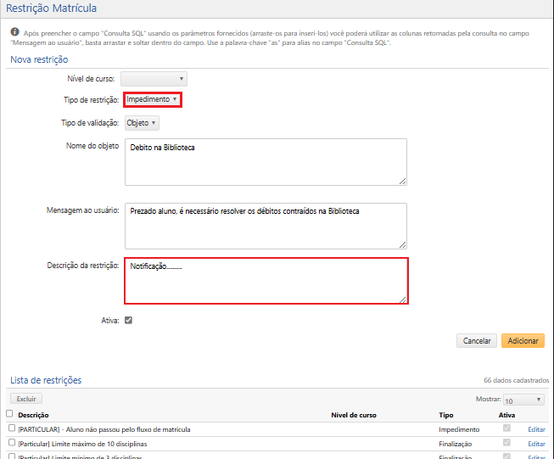Open the Nível de curso dropdown
Viewport: 554px width, 459px height.
154,79
